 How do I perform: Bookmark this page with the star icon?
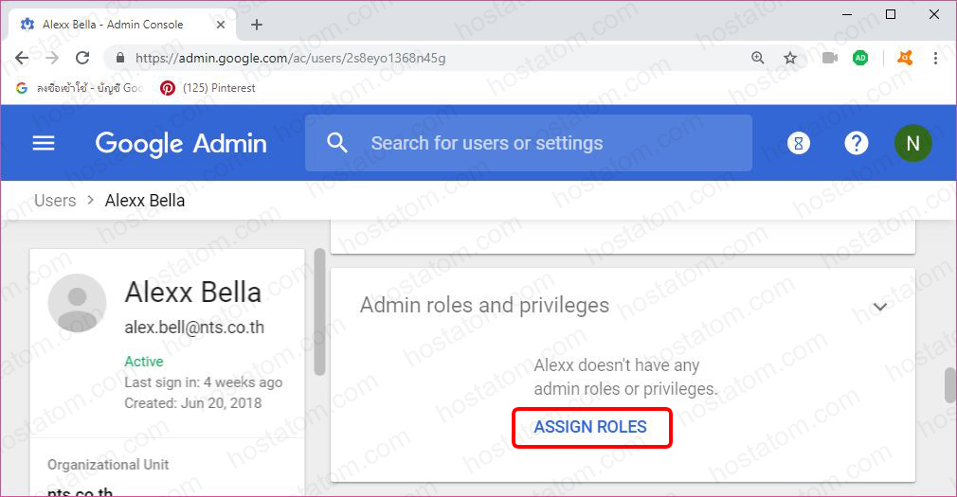(790, 58)
